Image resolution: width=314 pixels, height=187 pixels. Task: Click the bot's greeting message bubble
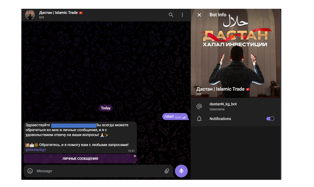click(x=80, y=138)
